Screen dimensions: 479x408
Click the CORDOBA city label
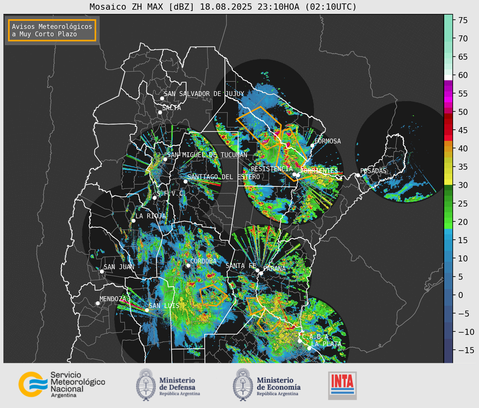pyautogui.click(x=203, y=261)
